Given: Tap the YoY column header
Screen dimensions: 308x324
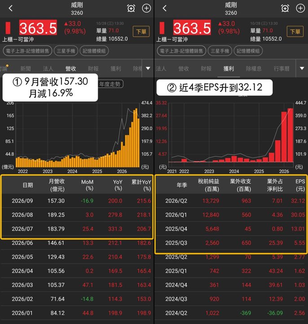Looking at the screenshot, I should click(118, 185).
